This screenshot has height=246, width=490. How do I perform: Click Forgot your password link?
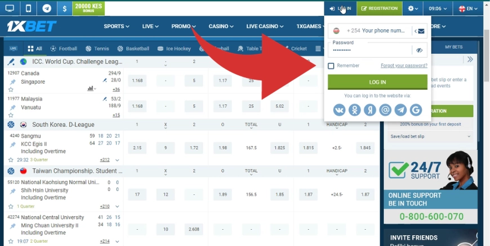point(404,66)
